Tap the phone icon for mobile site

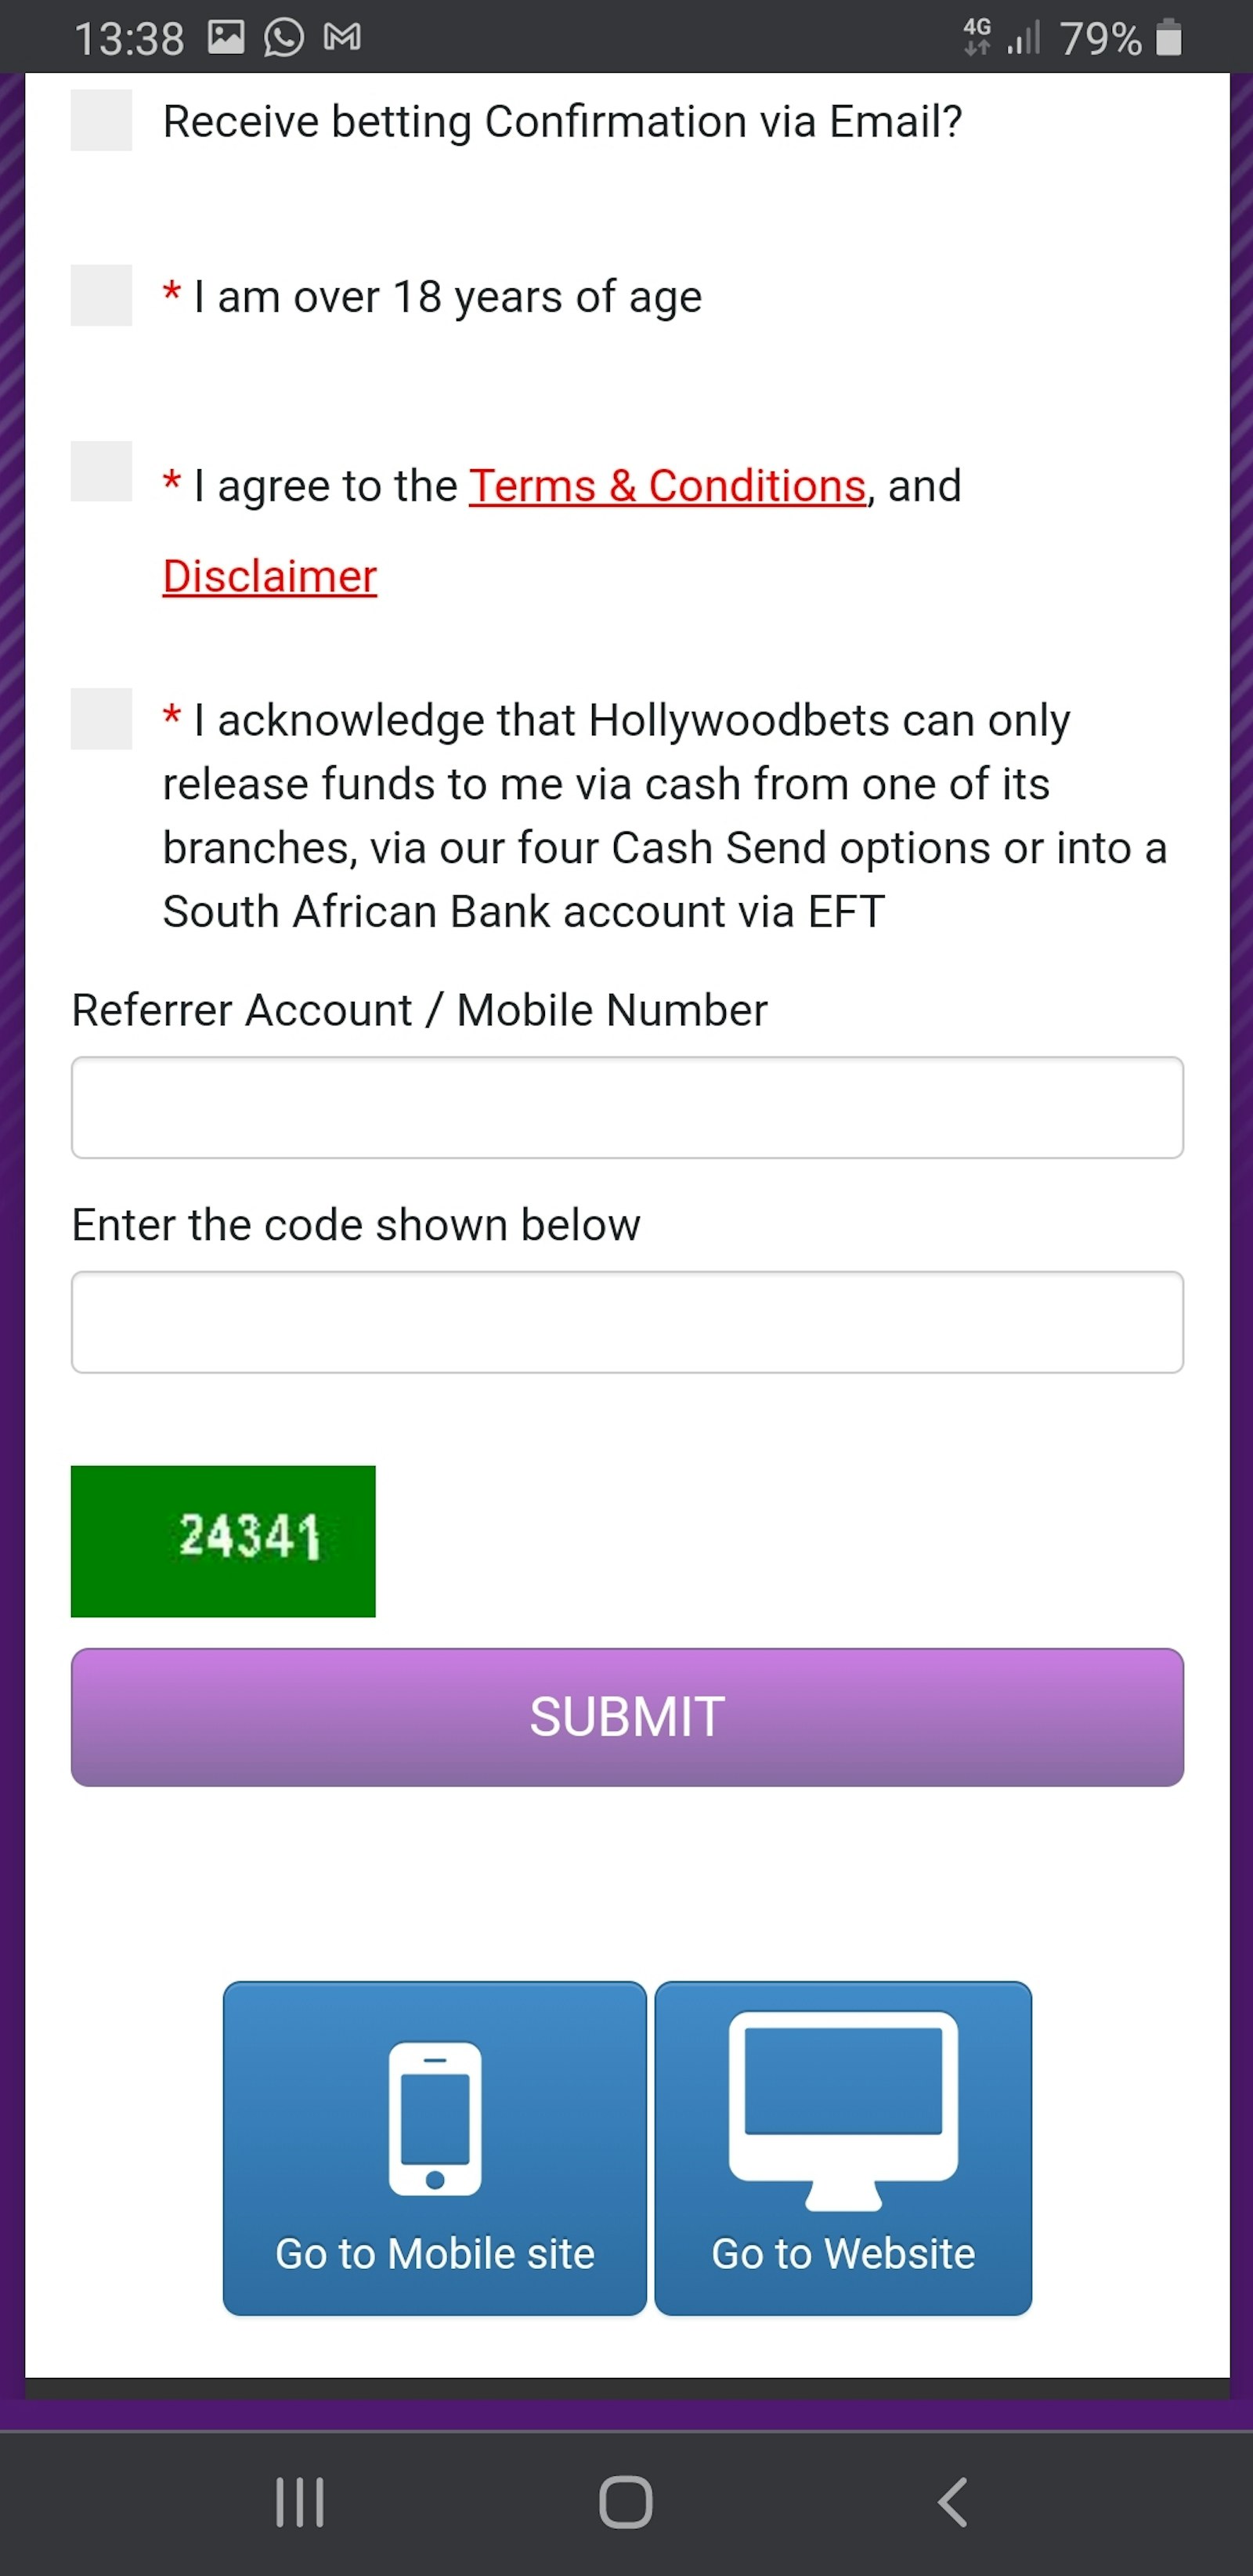point(434,2118)
